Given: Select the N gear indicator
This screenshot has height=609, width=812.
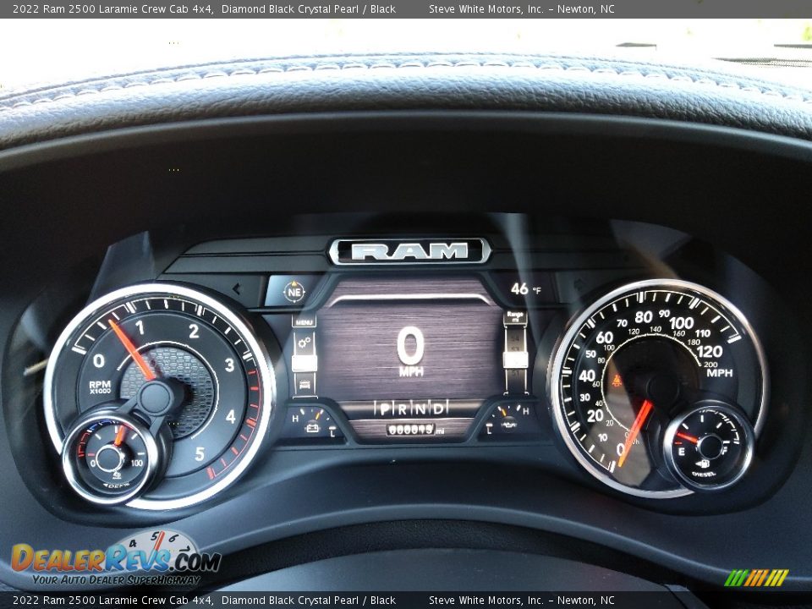Looking at the screenshot, I should (x=420, y=409).
